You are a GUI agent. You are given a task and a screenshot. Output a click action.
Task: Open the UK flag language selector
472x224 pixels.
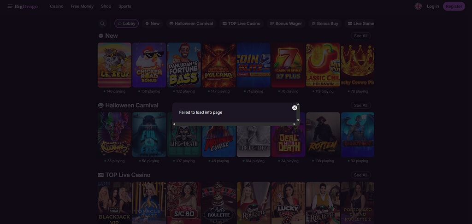(x=418, y=6)
